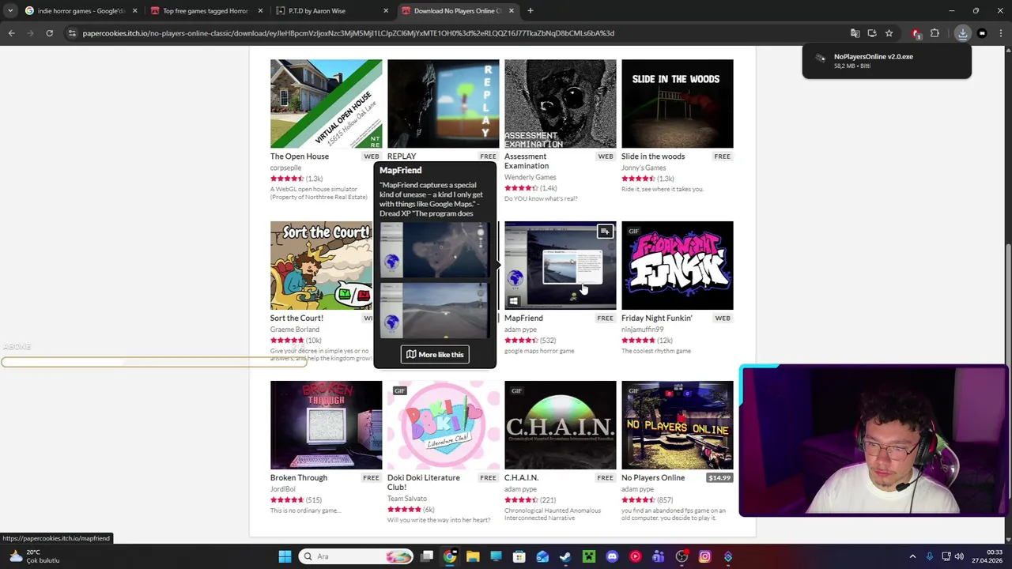Bookmark this page with the star icon
The image size is (1012, 569).
[889, 33]
